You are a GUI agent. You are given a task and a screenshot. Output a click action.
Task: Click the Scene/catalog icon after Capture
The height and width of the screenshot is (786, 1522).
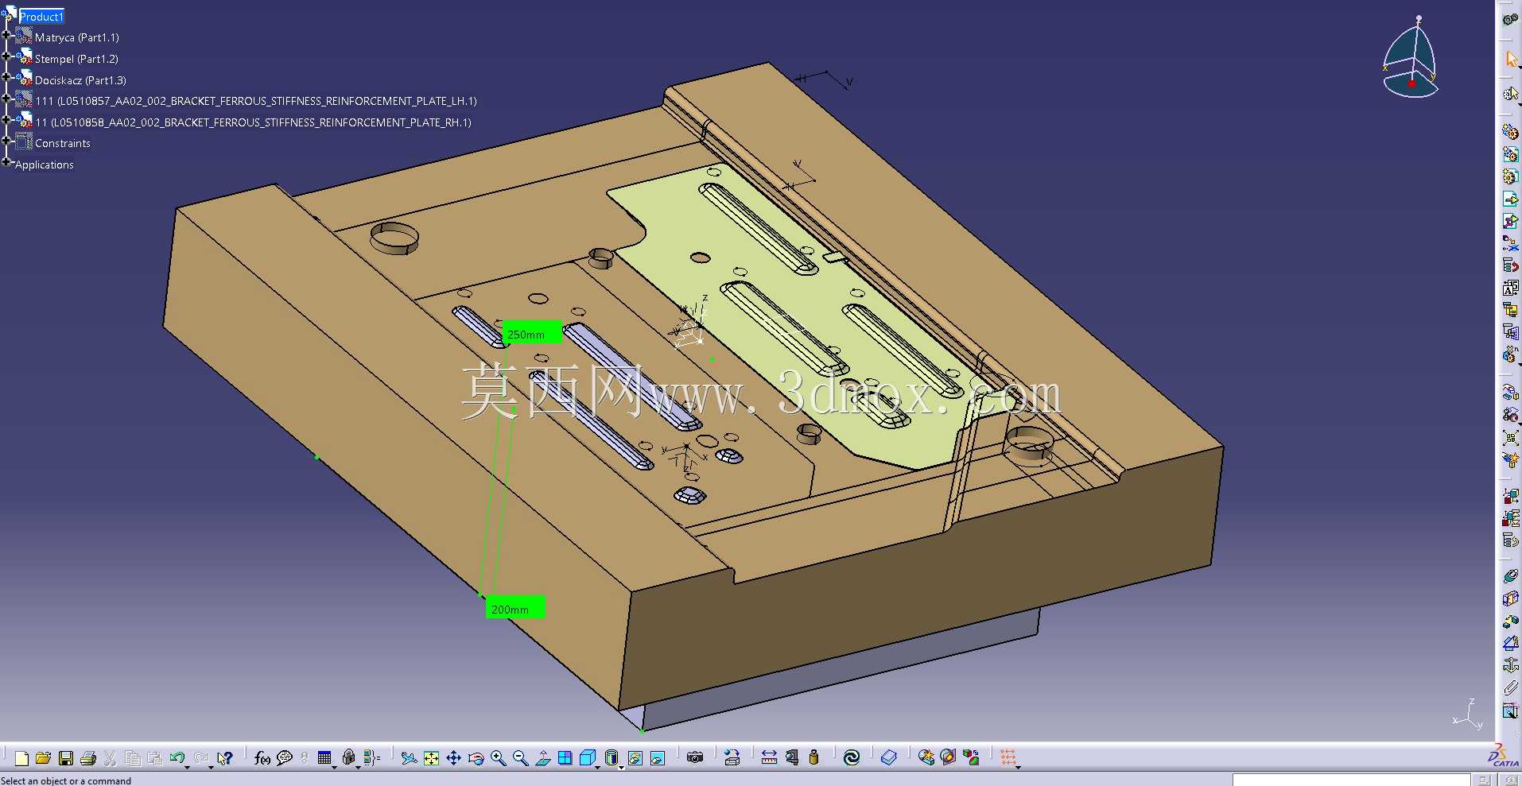click(x=732, y=758)
